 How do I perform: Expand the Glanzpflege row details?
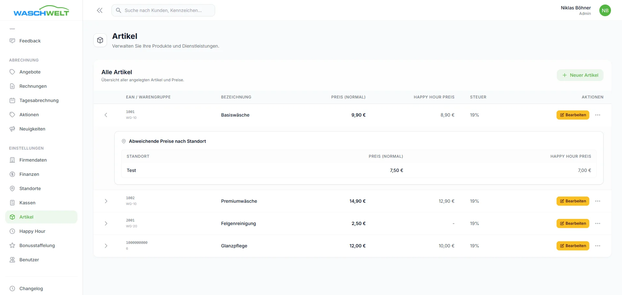[106, 246]
